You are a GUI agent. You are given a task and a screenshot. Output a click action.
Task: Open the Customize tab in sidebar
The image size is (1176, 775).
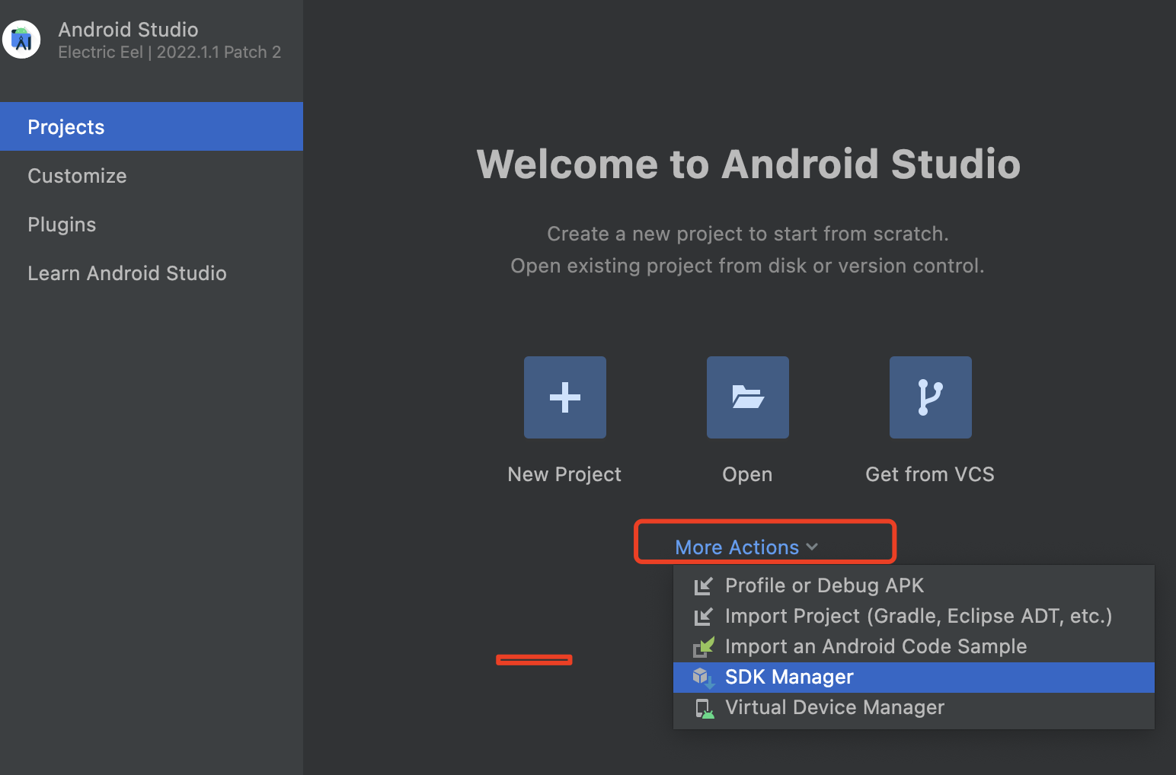click(77, 176)
